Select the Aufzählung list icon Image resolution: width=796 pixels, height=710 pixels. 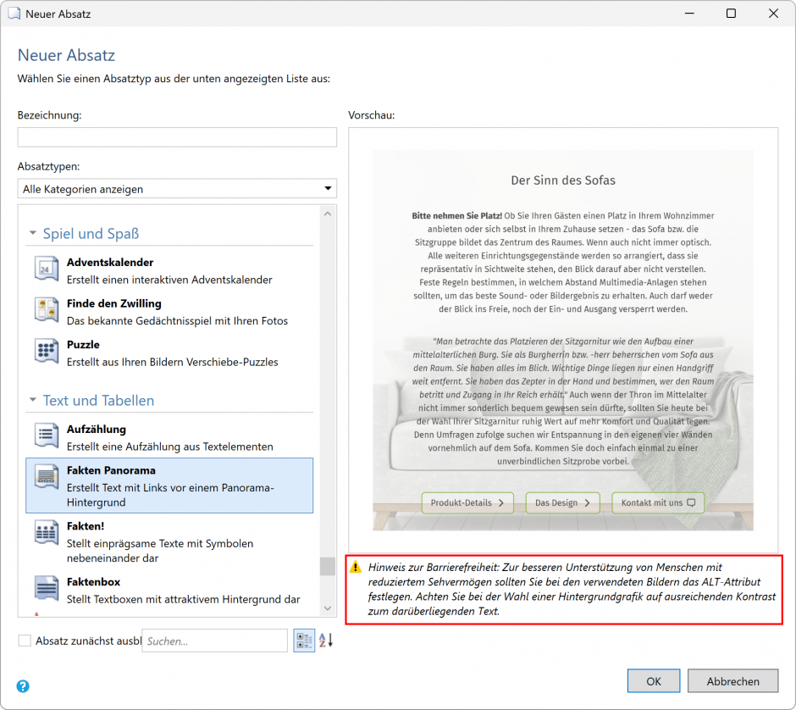pos(46,435)
